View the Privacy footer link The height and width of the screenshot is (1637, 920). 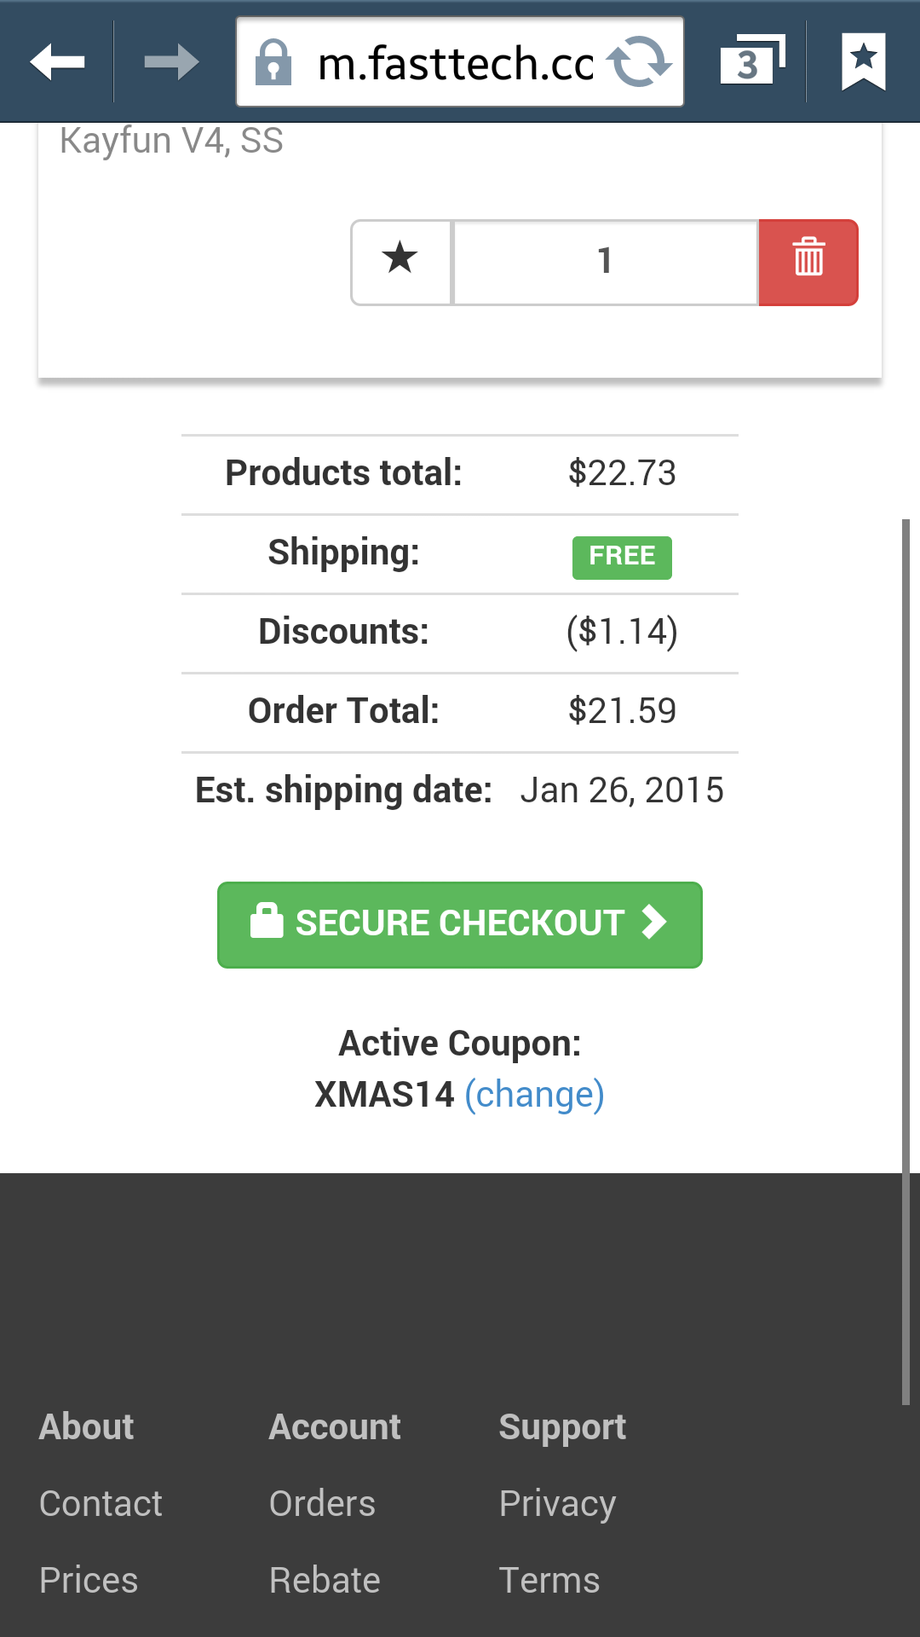click(x=557, y=1503)
